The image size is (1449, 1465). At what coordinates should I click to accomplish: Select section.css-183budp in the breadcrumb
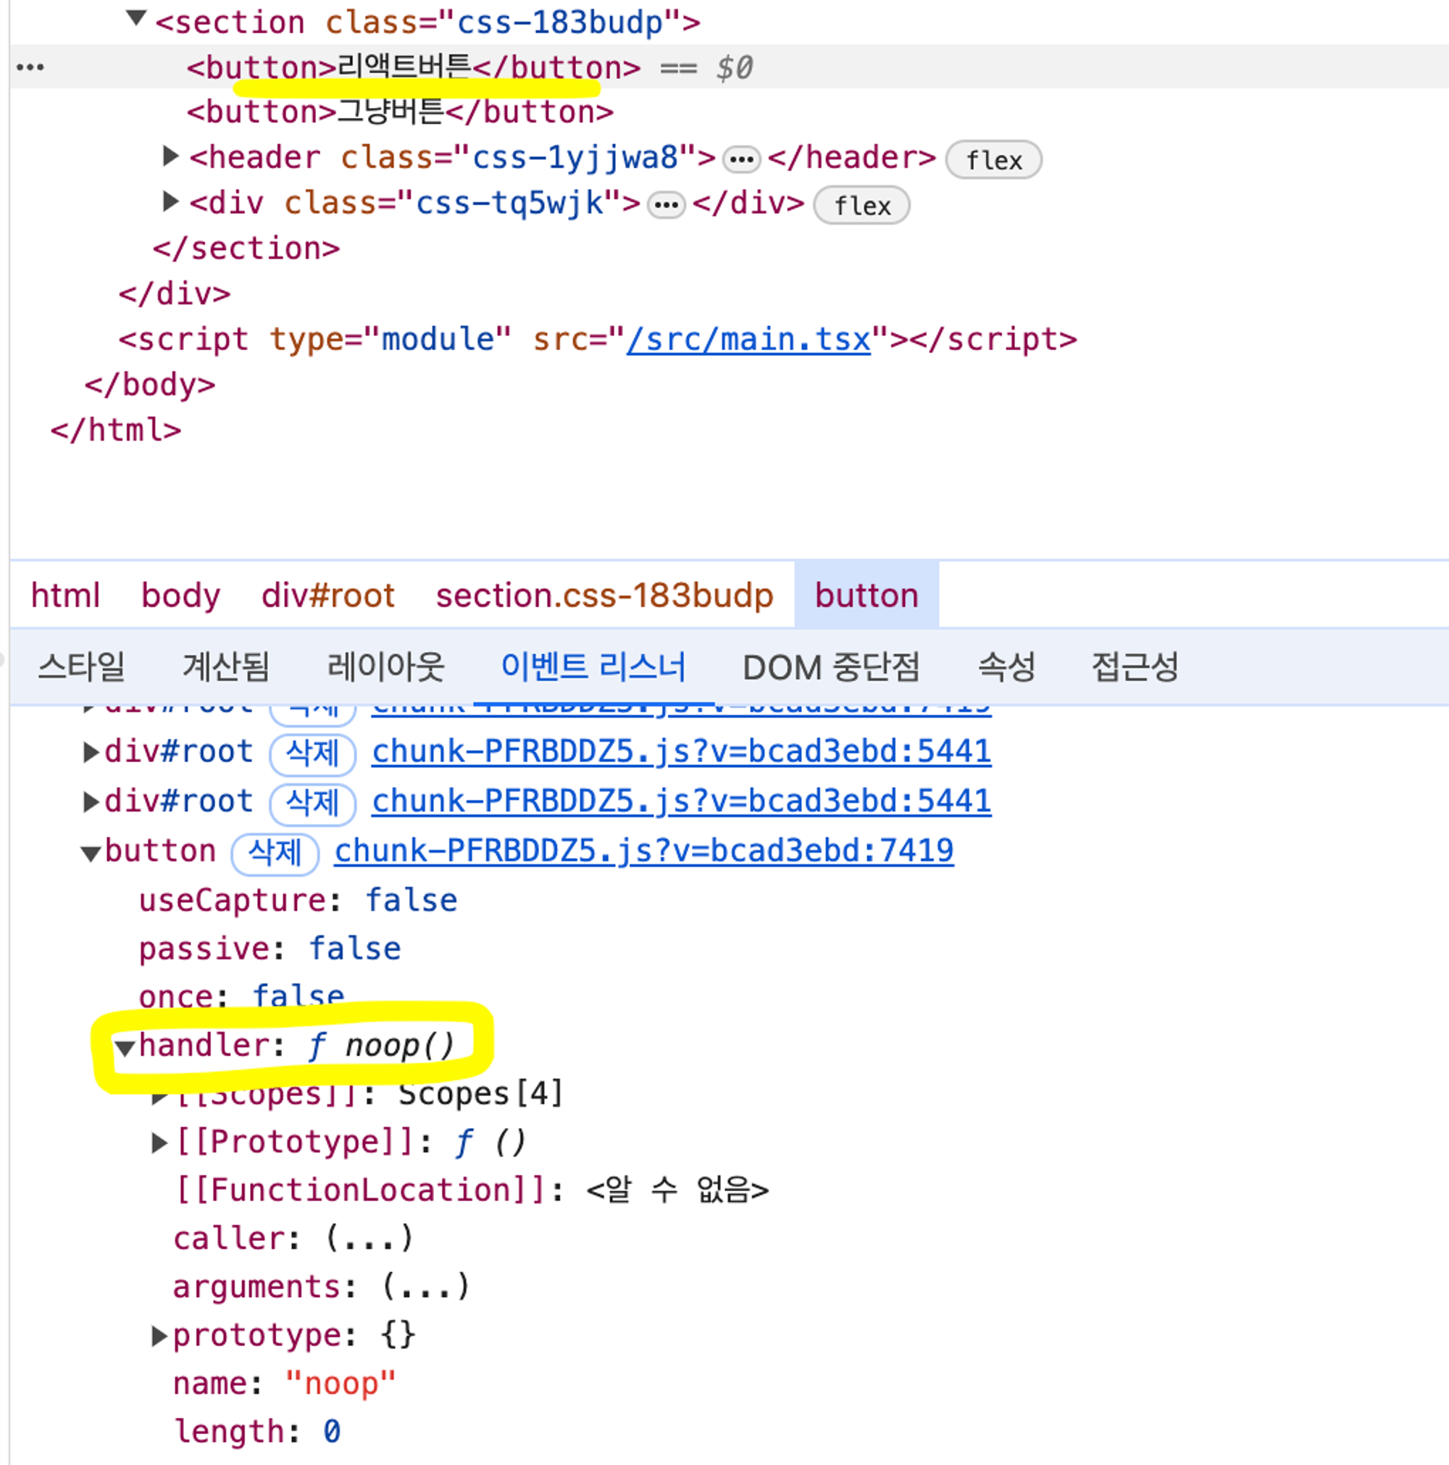pyautogui.click(x=604, y=596)
